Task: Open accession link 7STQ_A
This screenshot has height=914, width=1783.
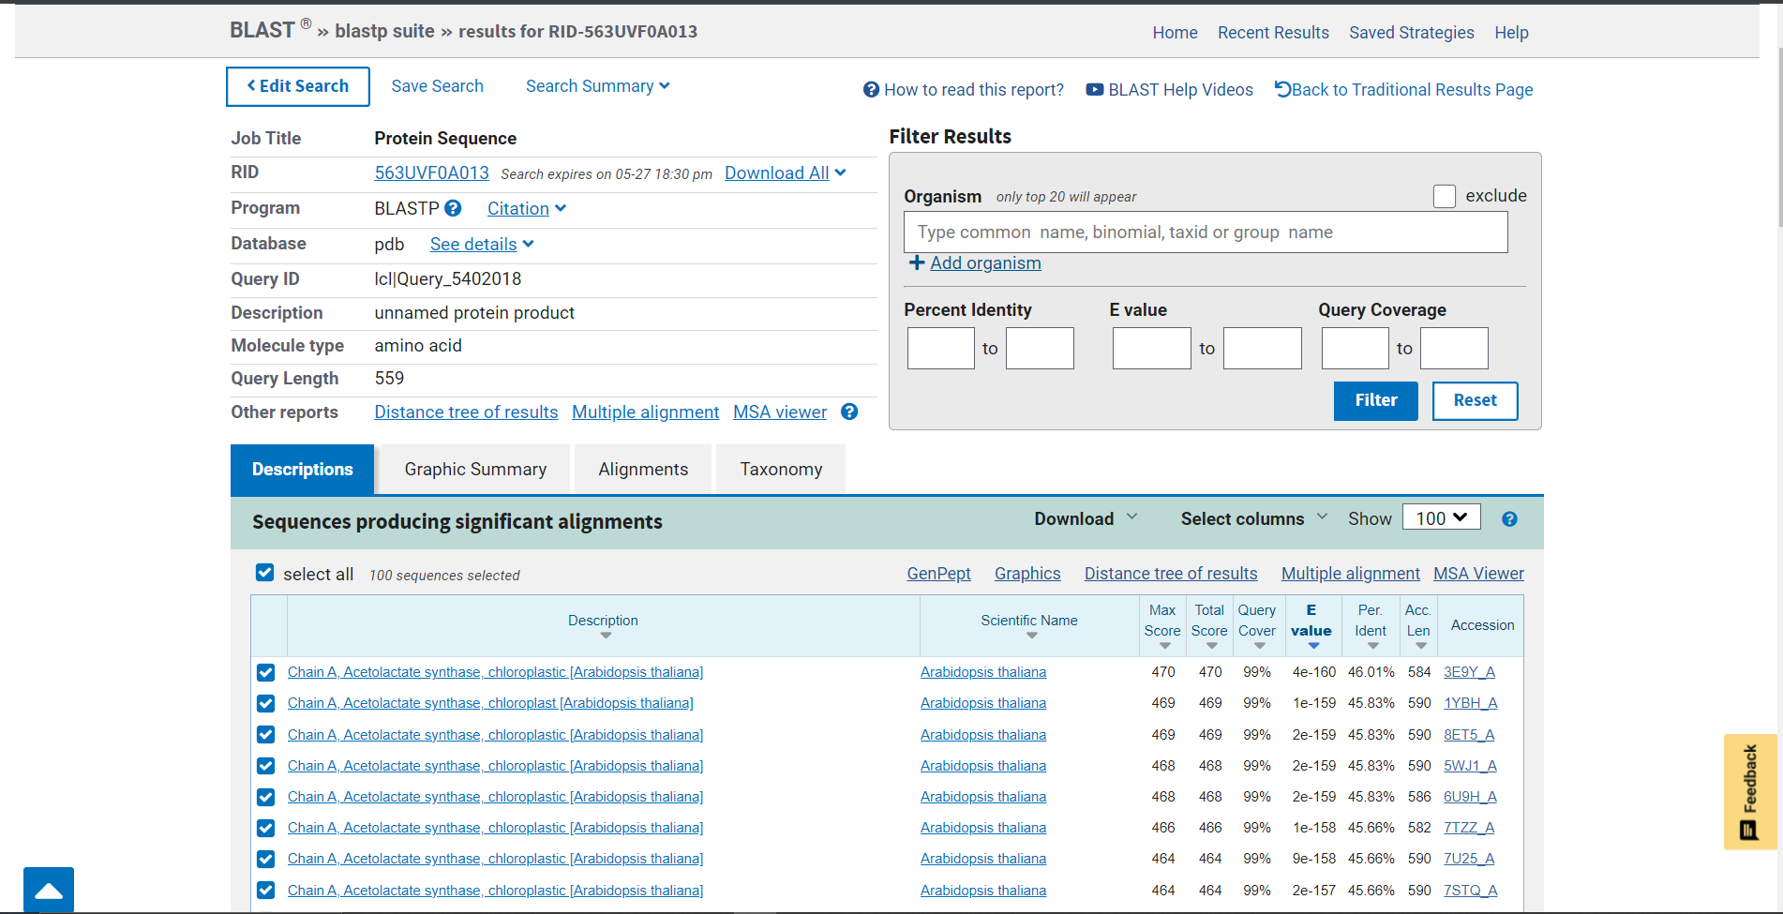Action: pyautogui.click(x=1470, y=891)
